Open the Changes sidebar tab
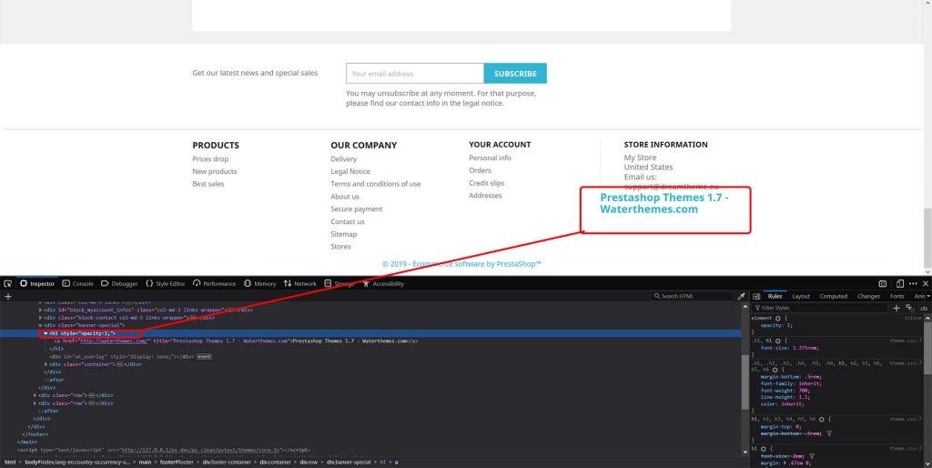Viewport: 932px width, 468px height. [868, 296]
